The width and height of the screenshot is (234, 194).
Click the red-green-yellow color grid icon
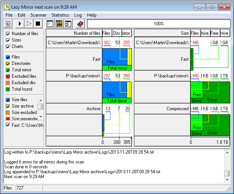(x=59, y=24)
